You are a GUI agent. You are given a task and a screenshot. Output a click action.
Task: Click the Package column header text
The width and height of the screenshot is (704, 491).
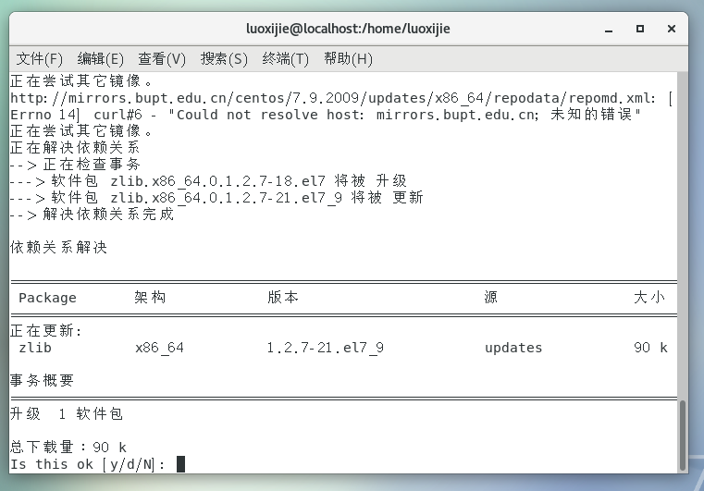(x=47, y=298)
